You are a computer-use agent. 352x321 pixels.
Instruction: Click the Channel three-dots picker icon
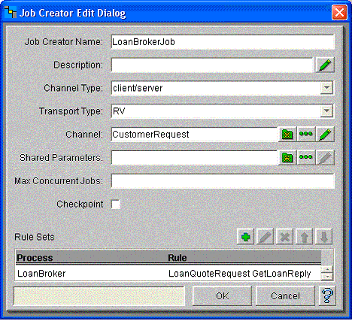pyautogui.click(x=306, y=135)
